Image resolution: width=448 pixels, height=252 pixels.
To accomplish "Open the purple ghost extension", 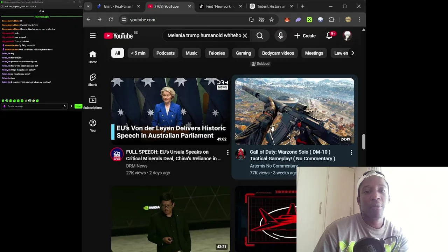I will click(x=298, y=20).
